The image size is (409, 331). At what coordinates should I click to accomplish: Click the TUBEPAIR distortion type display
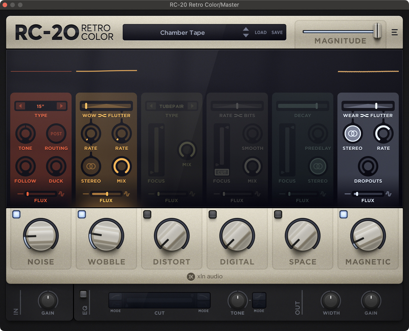pyautogui.click(x=171, y=106)
